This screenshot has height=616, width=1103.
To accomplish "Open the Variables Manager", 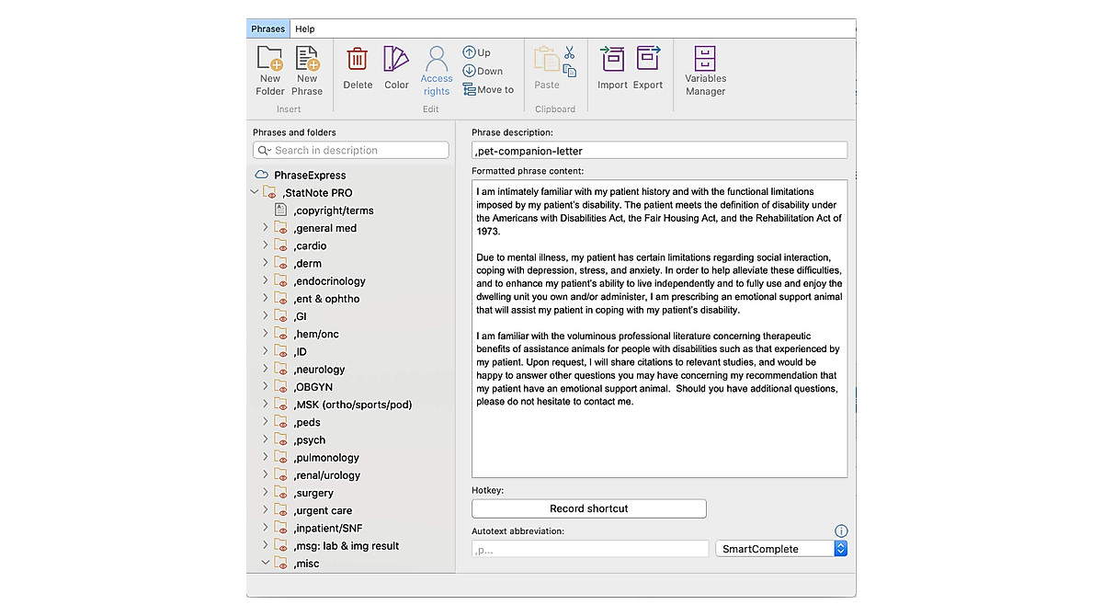I will [x=704, y=69].
